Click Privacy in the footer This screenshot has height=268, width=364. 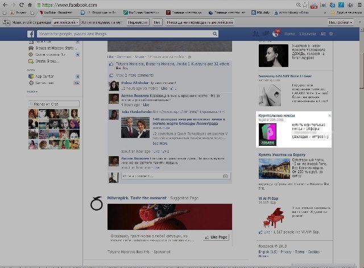(286, 252)
